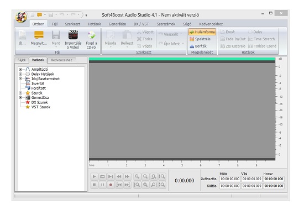Open the Fájl ribbon tab

[55, 24]
